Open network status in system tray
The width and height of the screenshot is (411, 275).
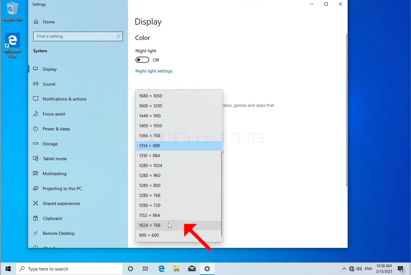pos(352,269)
